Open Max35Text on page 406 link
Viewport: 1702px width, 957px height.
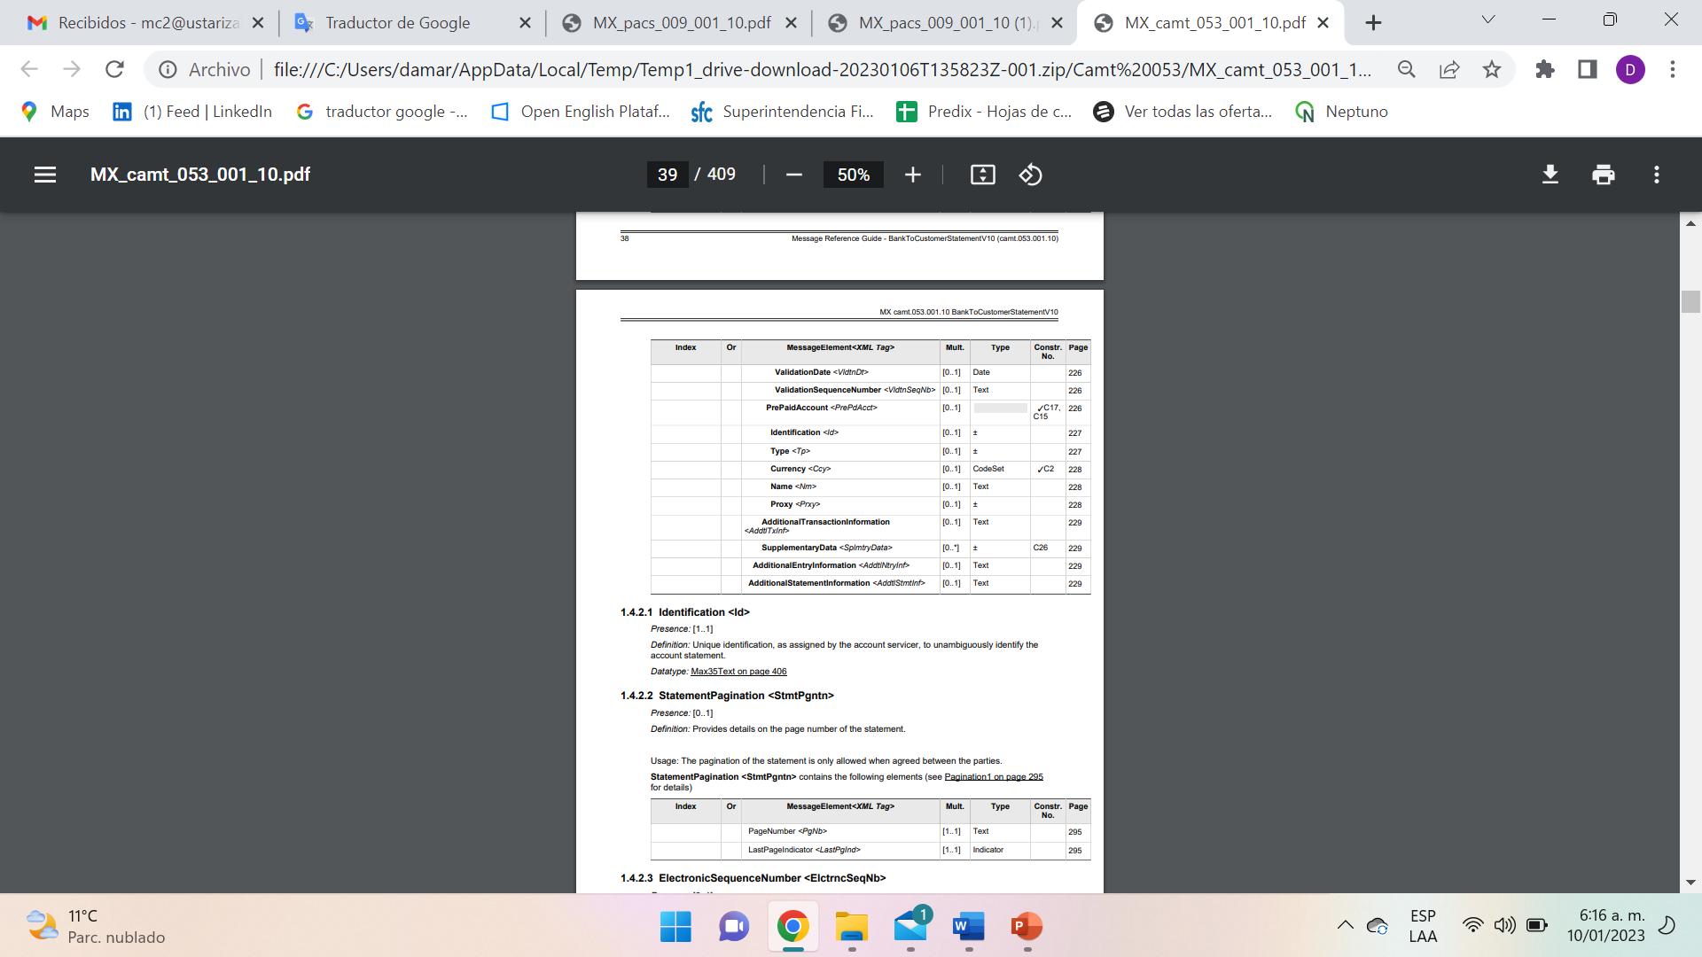tap(738, 672)
